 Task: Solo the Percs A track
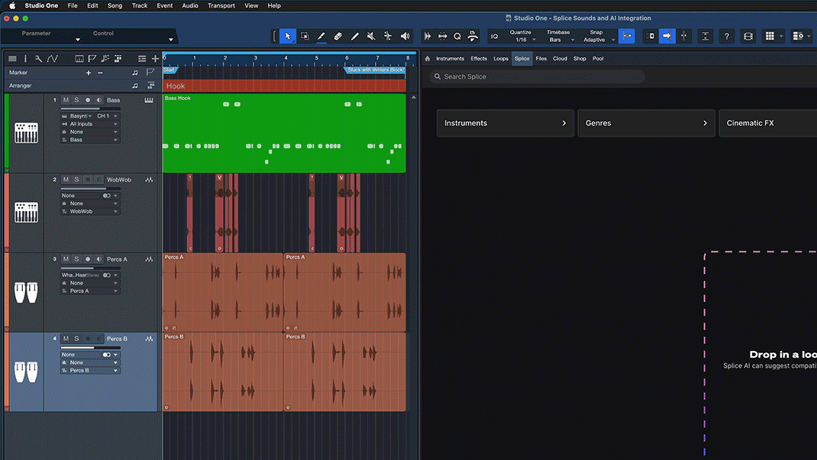click(x=76, y=259)
